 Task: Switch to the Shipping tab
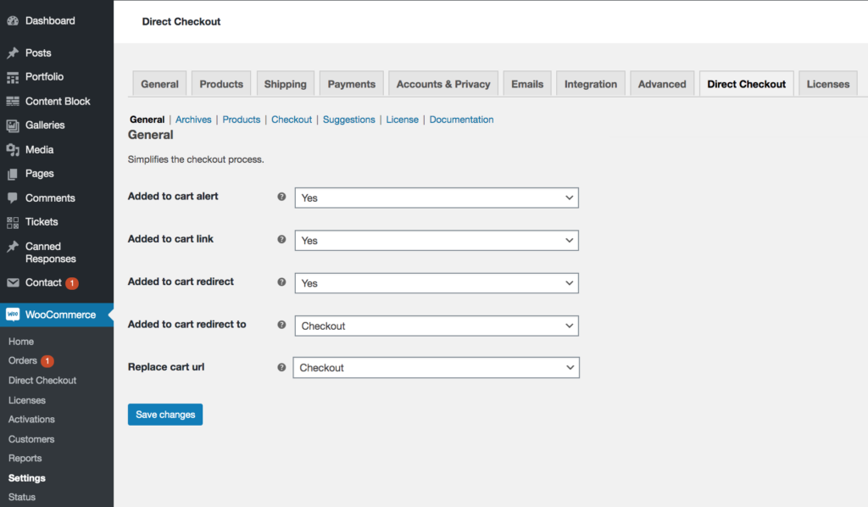(x=285, y=84)
